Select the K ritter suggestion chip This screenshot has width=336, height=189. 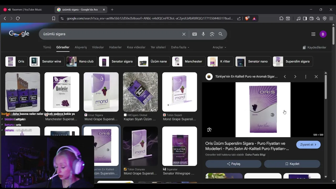pos(220,61)
